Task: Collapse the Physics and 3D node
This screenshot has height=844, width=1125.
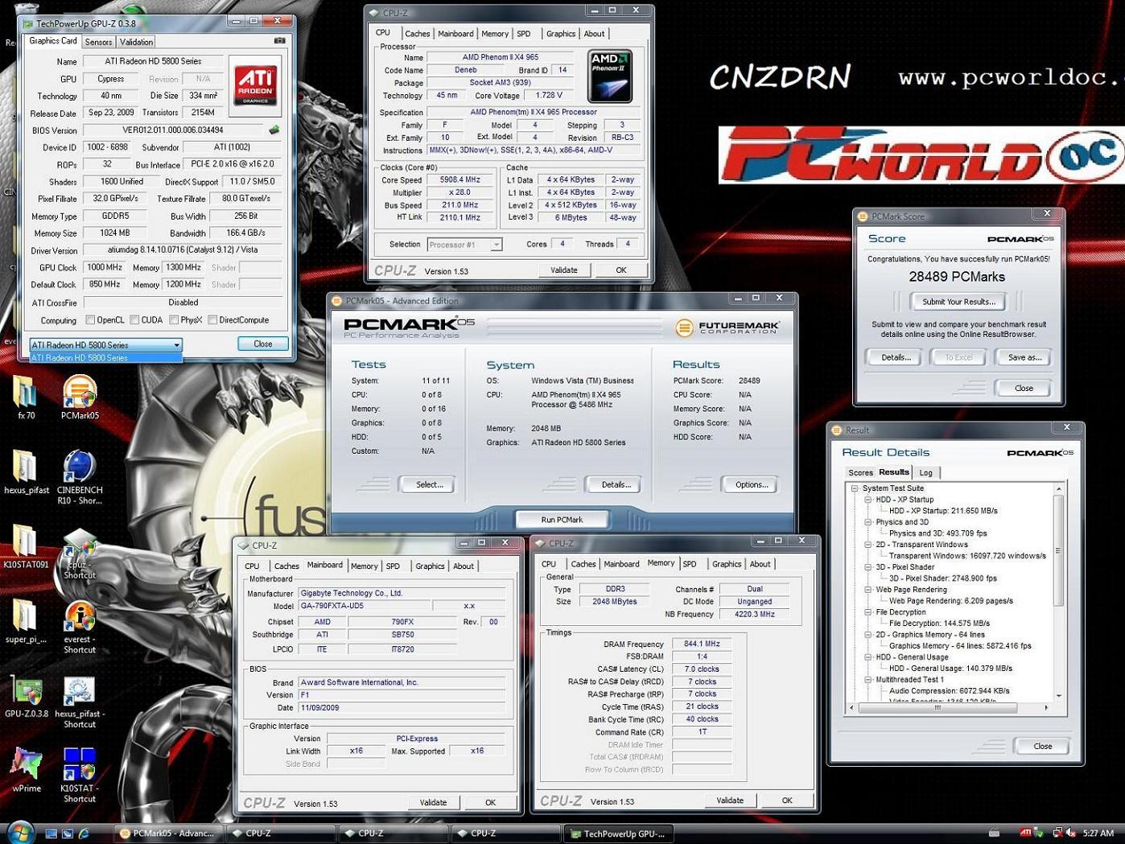Action: tap(868, 522)
